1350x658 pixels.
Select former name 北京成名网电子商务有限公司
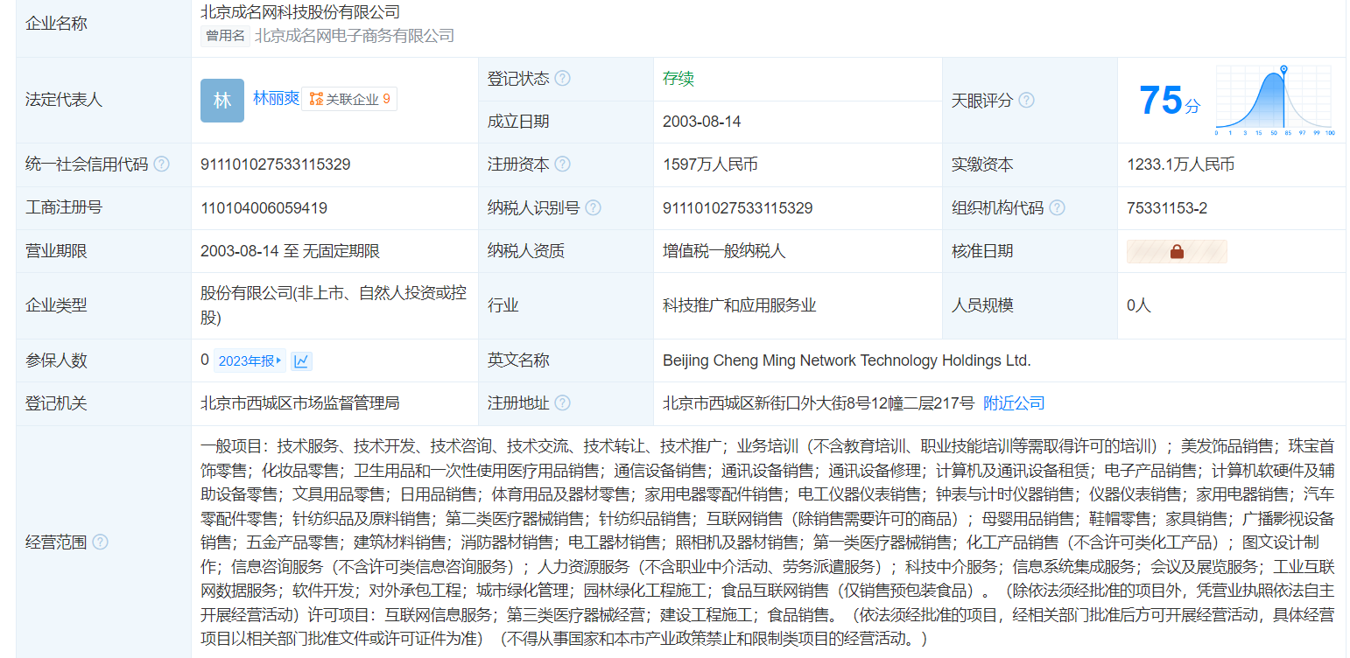(x=355, y=36)
